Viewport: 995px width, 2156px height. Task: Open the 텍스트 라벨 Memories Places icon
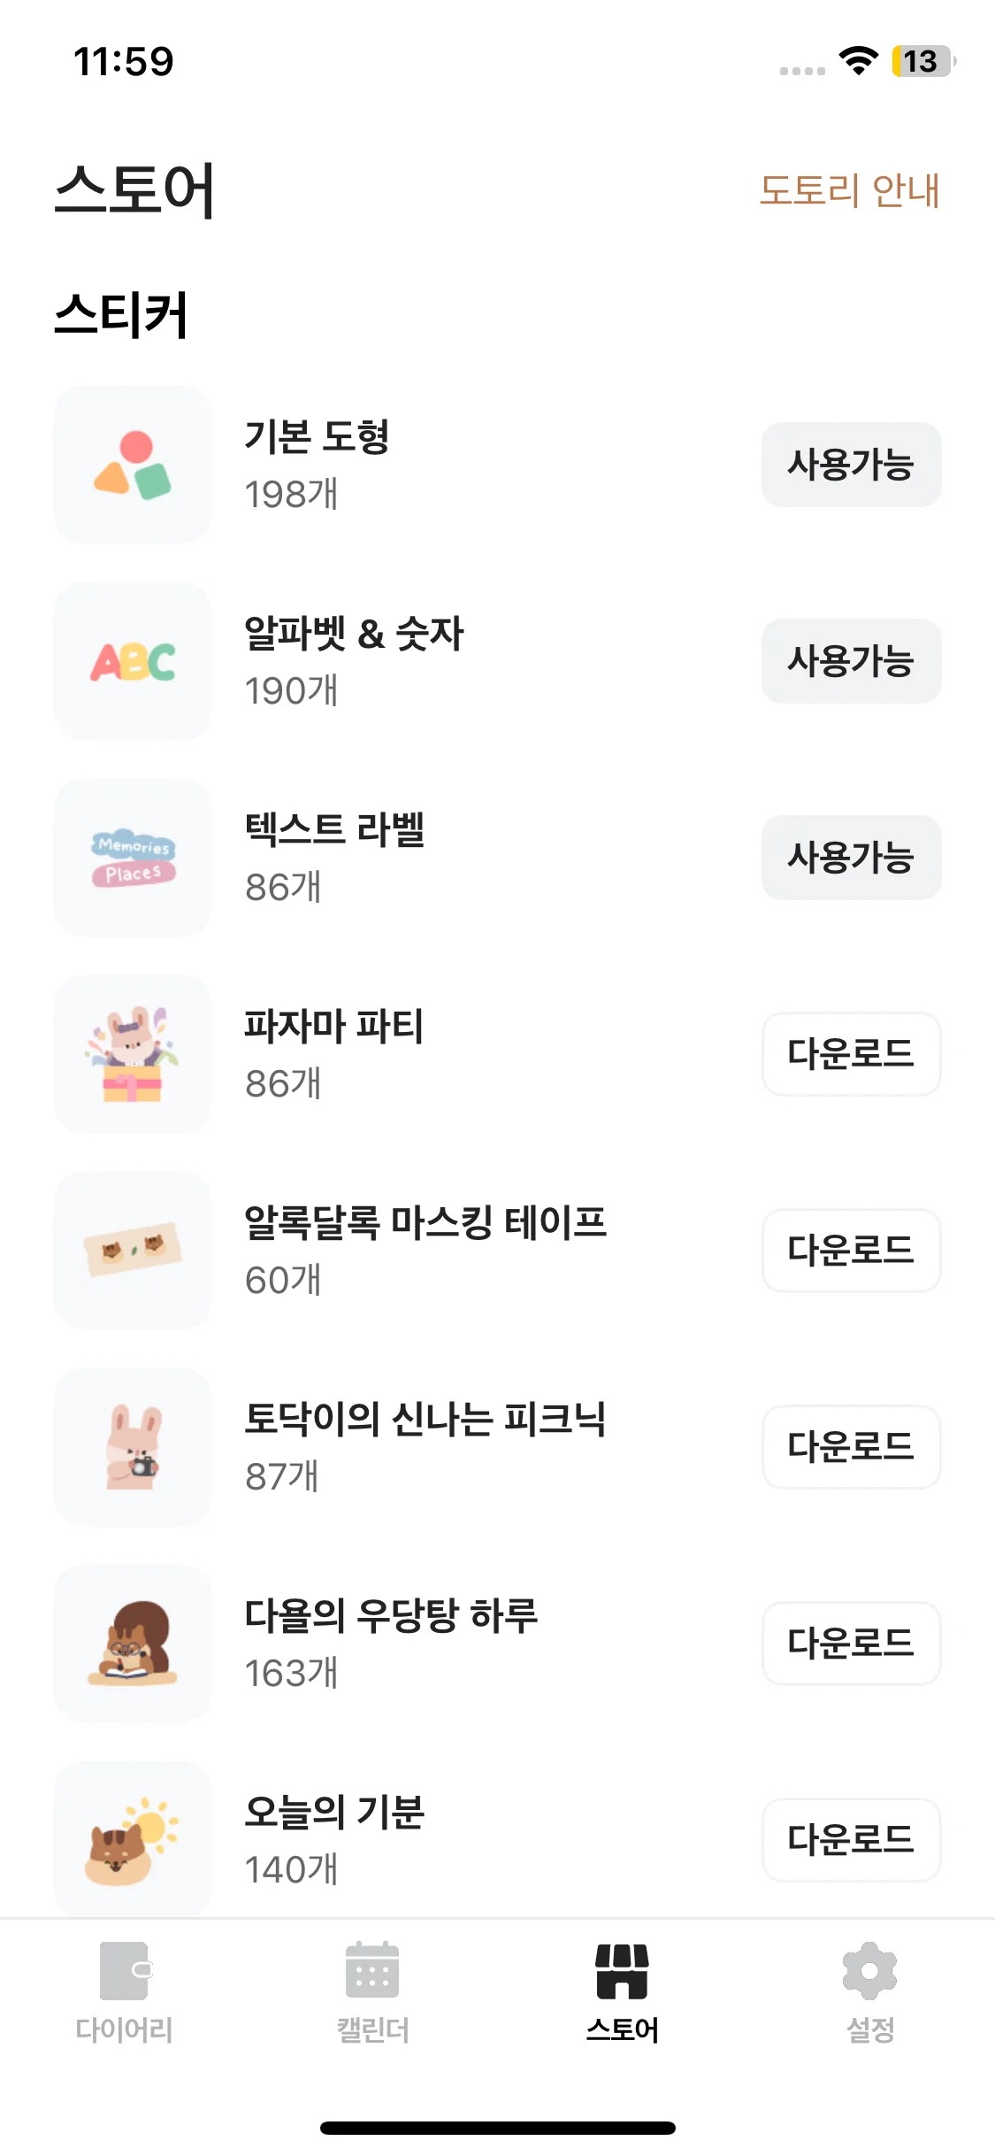coord(133,858)
